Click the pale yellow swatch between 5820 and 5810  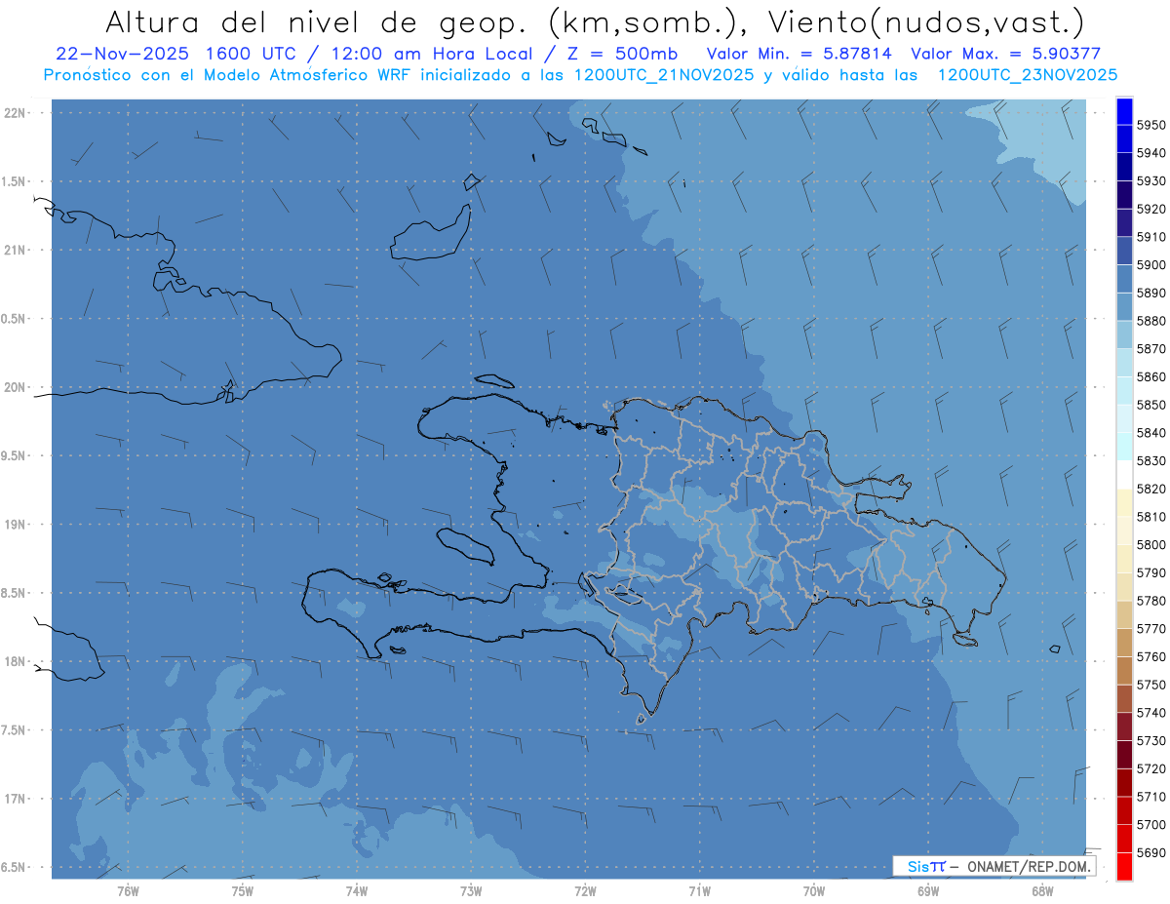pos(1124,502)
